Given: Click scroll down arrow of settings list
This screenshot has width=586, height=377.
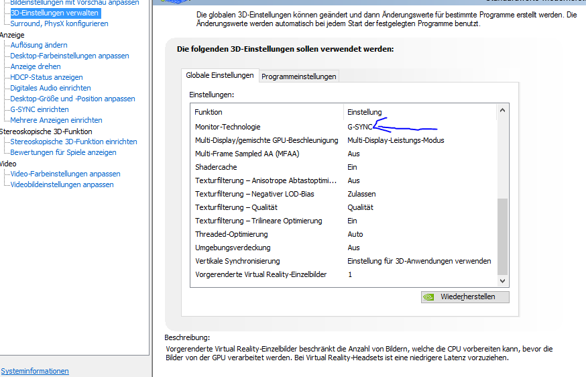Looking at the screenshot, I should pyautogui.click(x=503, y=281).
